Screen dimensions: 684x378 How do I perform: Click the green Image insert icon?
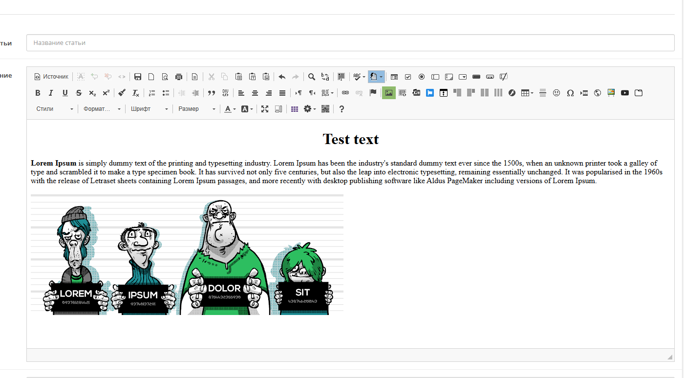click(388, 93)
